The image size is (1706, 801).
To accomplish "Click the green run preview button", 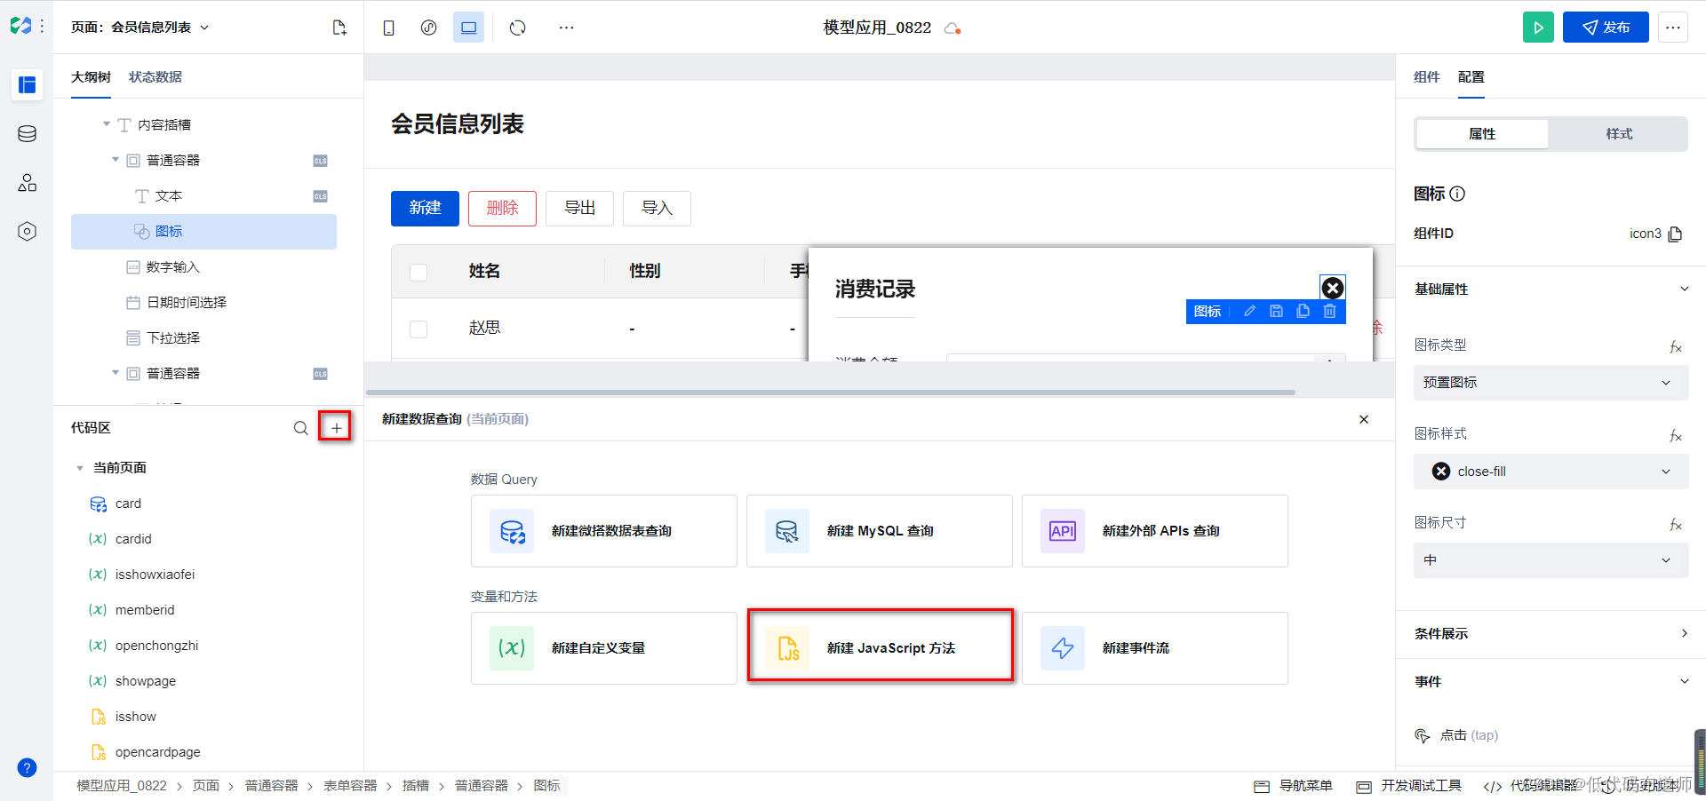I will (x=1538, y=28).
